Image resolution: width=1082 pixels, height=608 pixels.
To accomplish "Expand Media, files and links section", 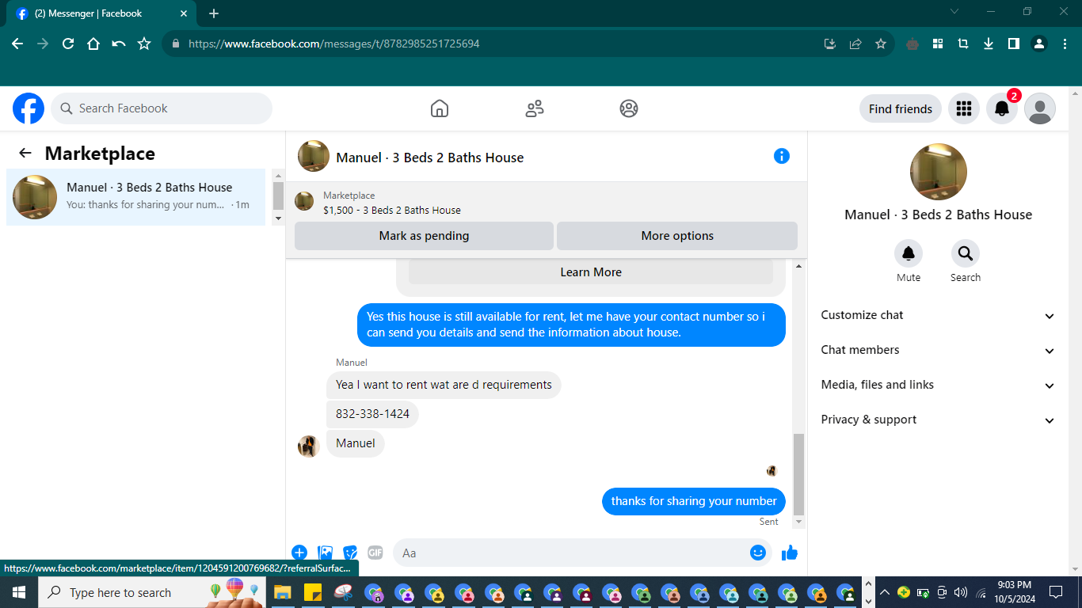I will coord(939,385).
